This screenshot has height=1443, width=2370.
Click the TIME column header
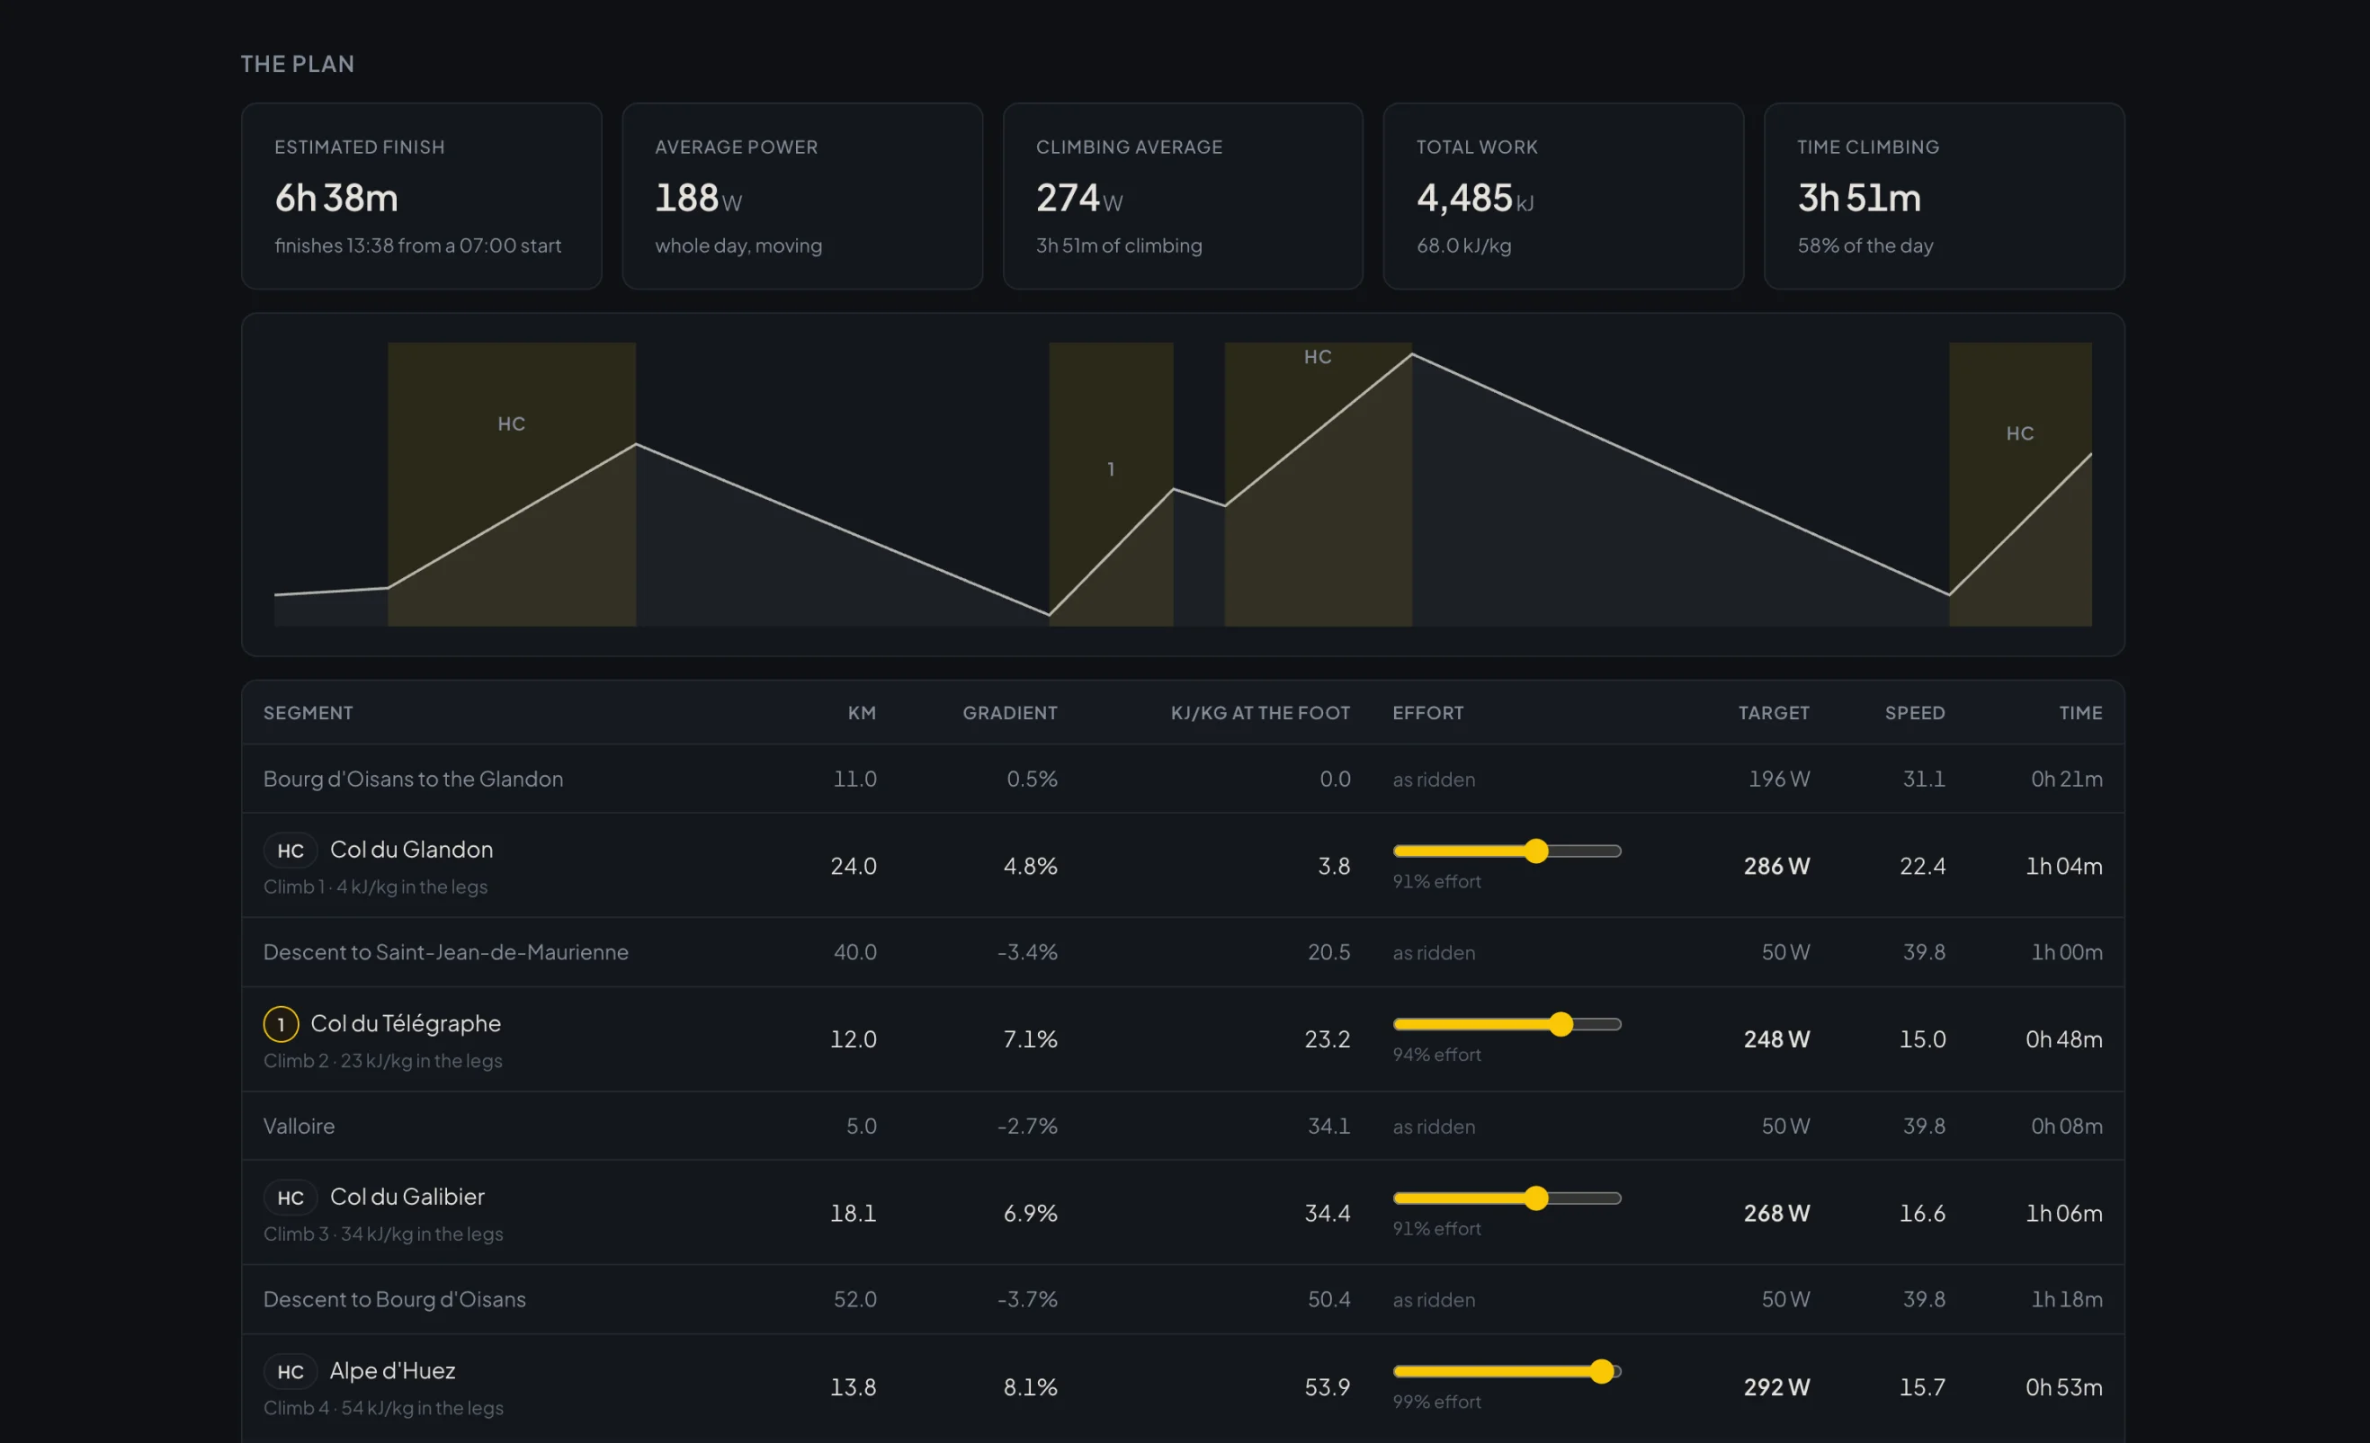tap(2080, 712)
